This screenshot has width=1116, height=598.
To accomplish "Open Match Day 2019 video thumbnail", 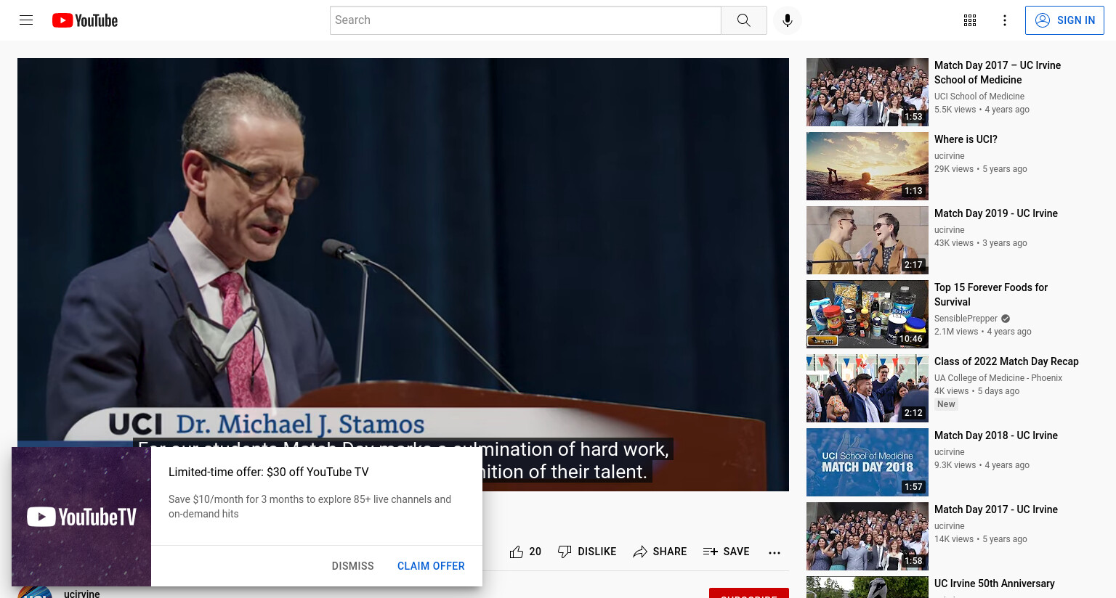I will tap(868, 240).
